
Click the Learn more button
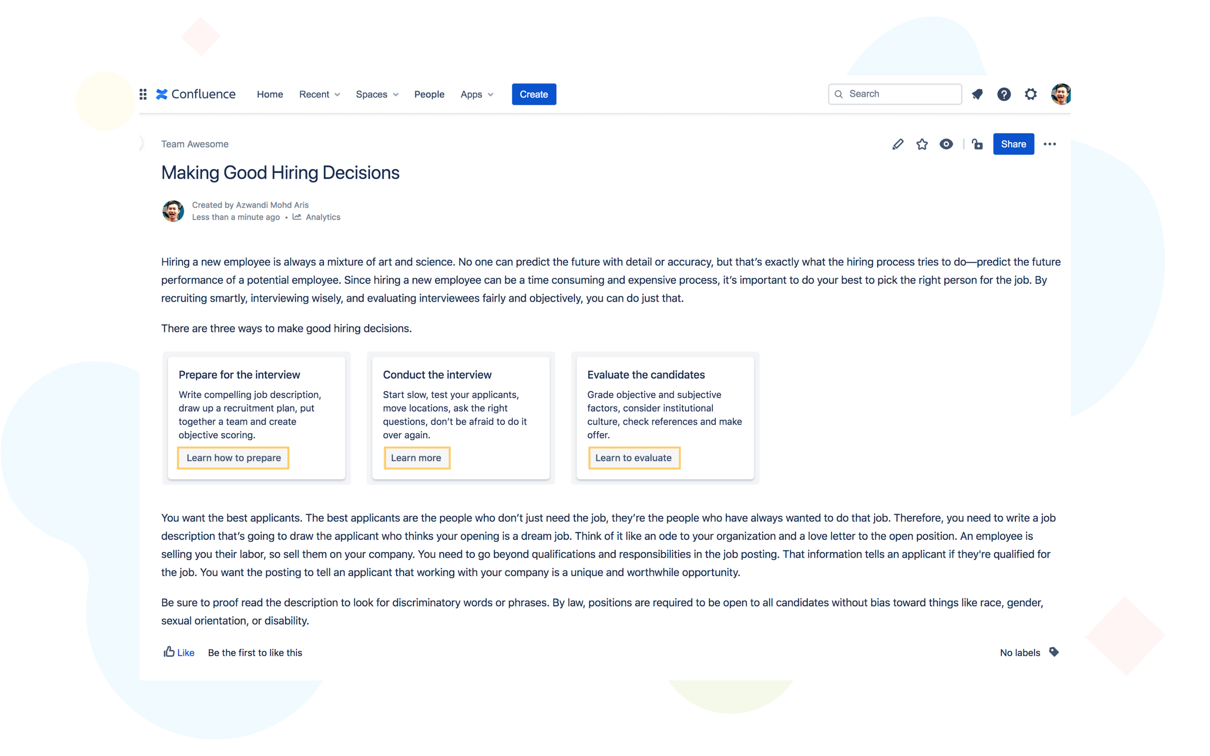click(416, 457)
